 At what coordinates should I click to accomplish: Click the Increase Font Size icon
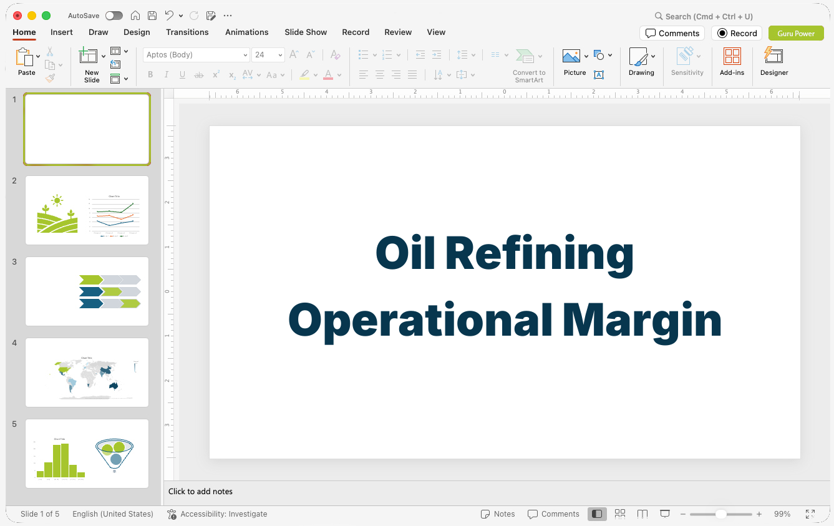(x=294, y=55)
